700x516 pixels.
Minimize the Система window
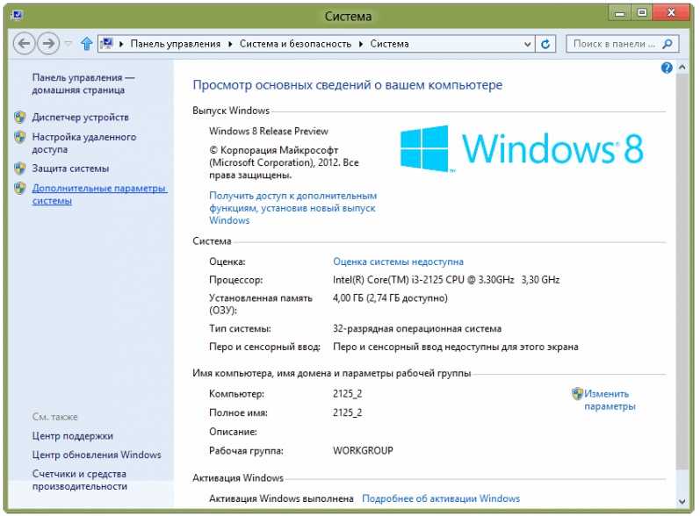[620, 13]
